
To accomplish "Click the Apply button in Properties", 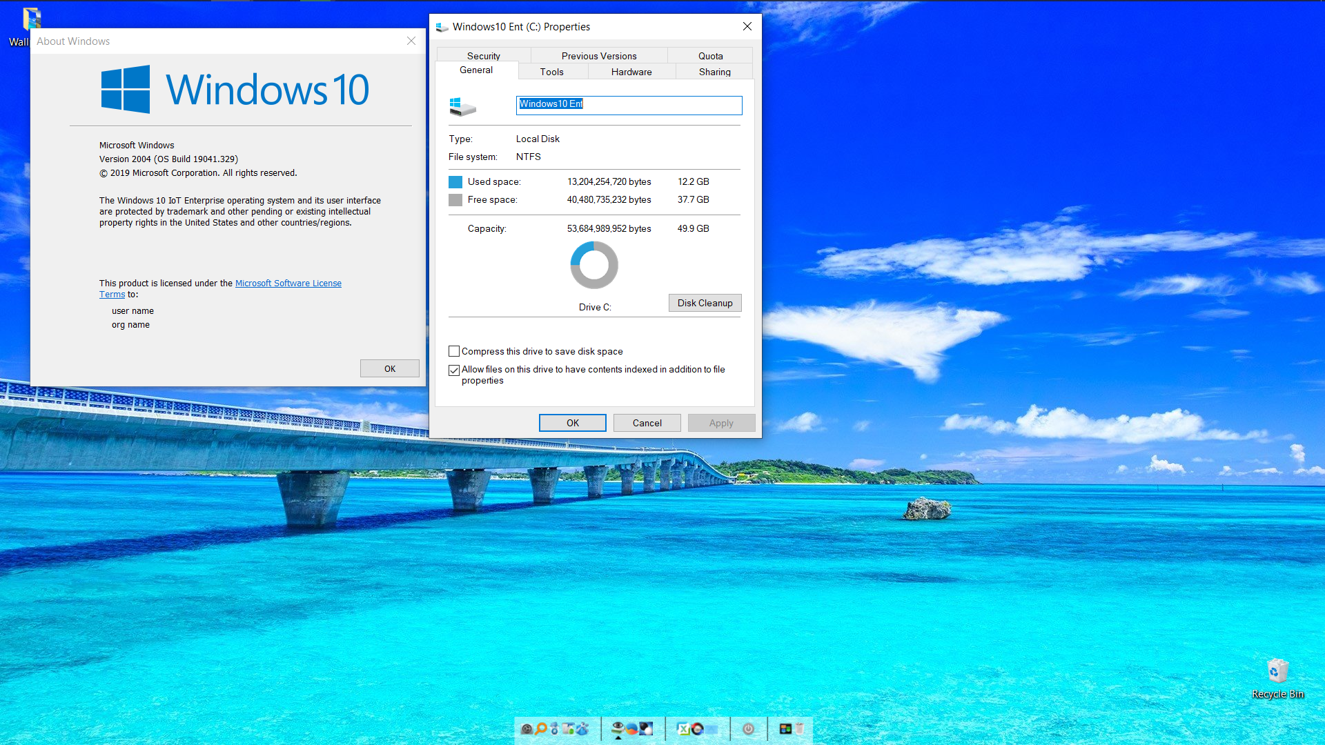I will (x=721, y=423).
